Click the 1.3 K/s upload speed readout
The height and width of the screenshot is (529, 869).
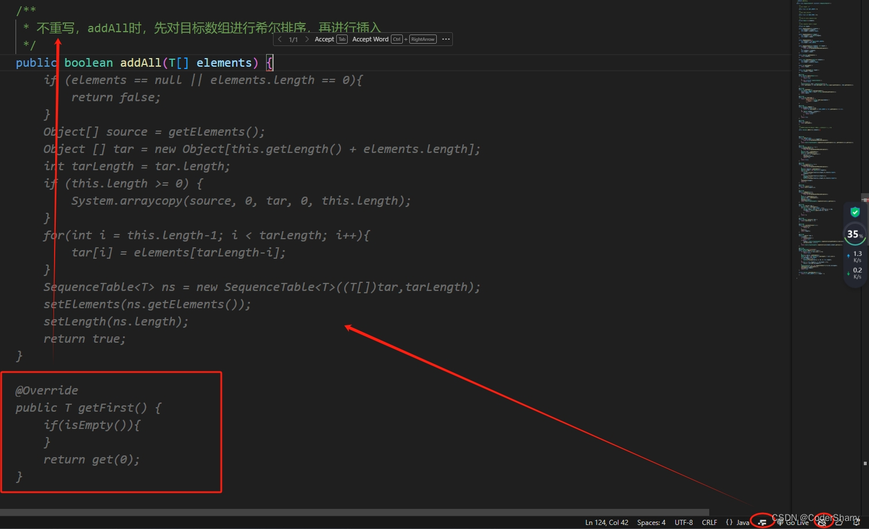point(855,256)
